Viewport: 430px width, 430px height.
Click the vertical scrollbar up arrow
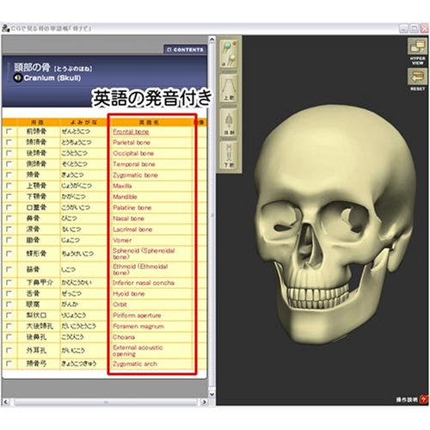212,39
